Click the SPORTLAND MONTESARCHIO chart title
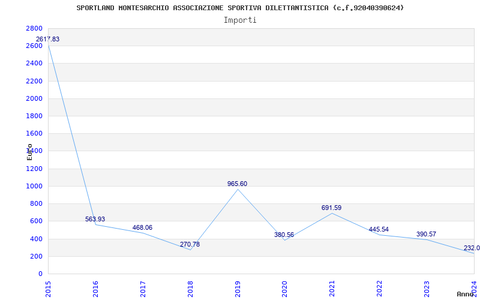Viewport: 480px width, 300px height. [x=240, y=8]
